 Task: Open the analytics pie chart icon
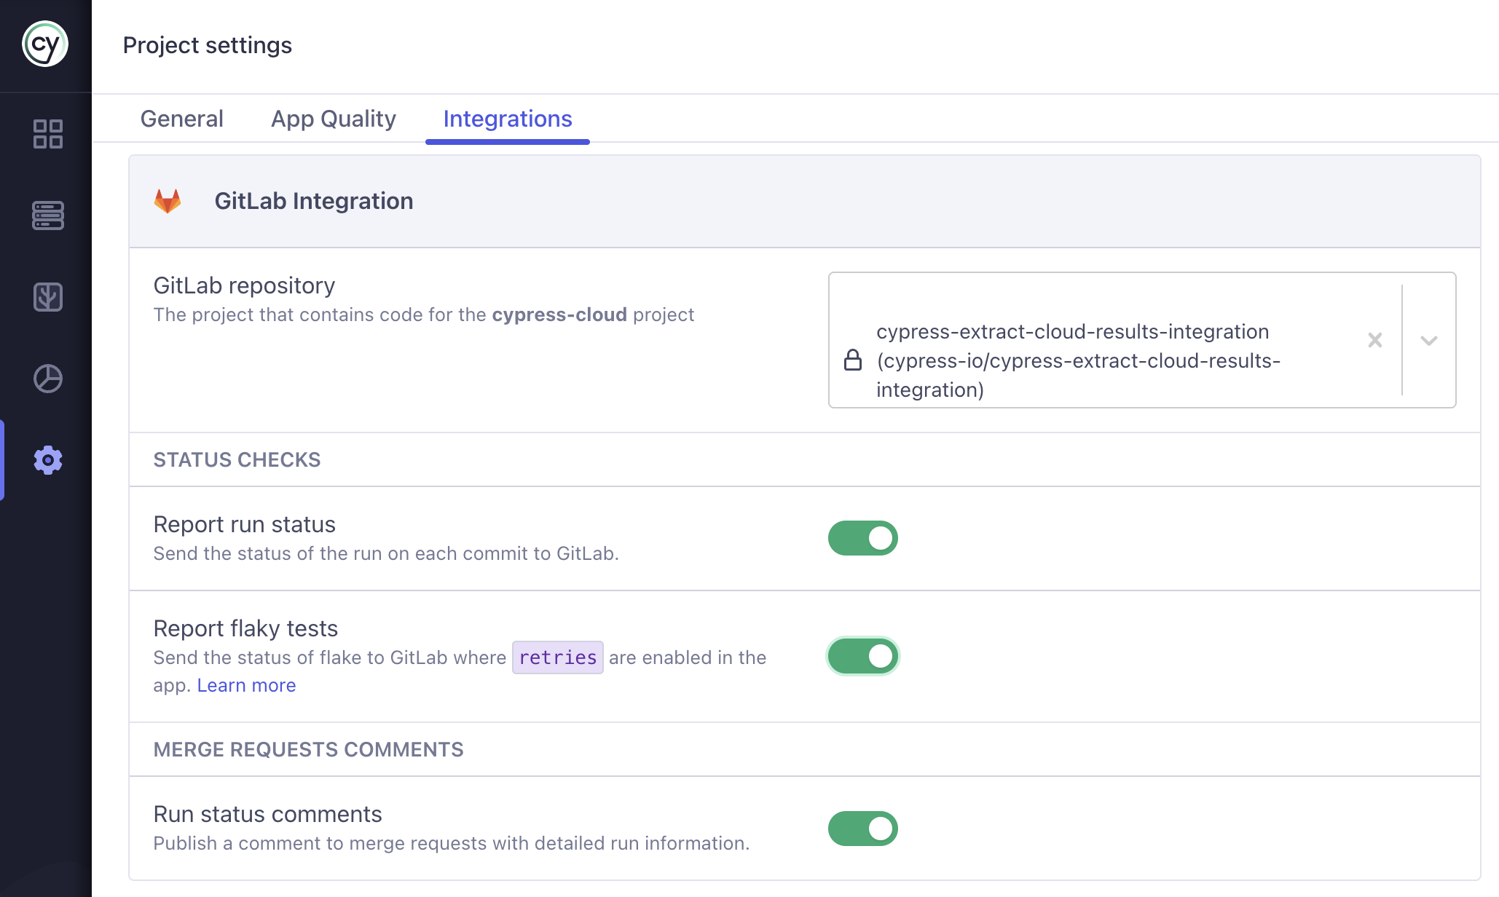click(48, 379)
